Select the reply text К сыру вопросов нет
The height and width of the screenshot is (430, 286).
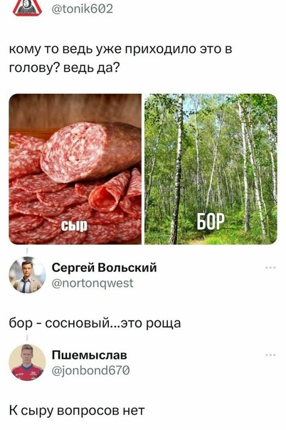pyautogui.click(x=77, y=411)
